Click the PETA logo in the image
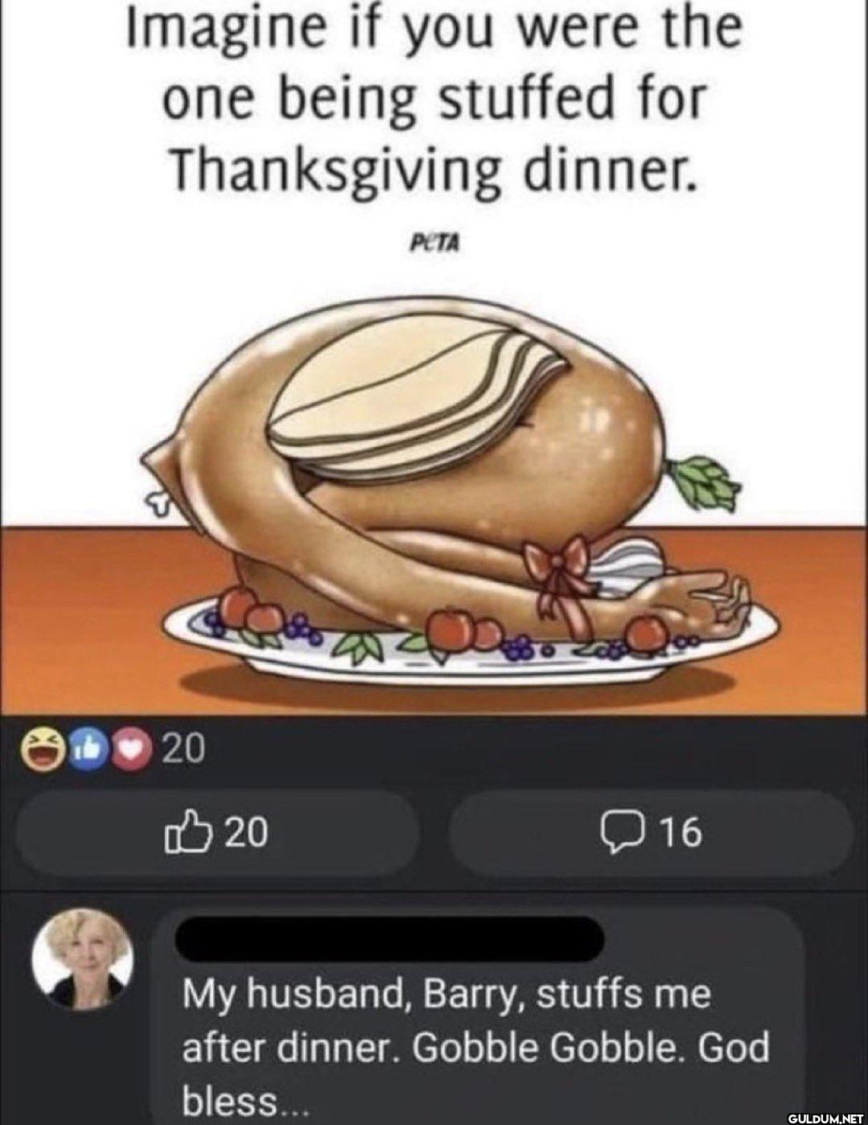Screen dimensions: 868x1125 (434, 242)
